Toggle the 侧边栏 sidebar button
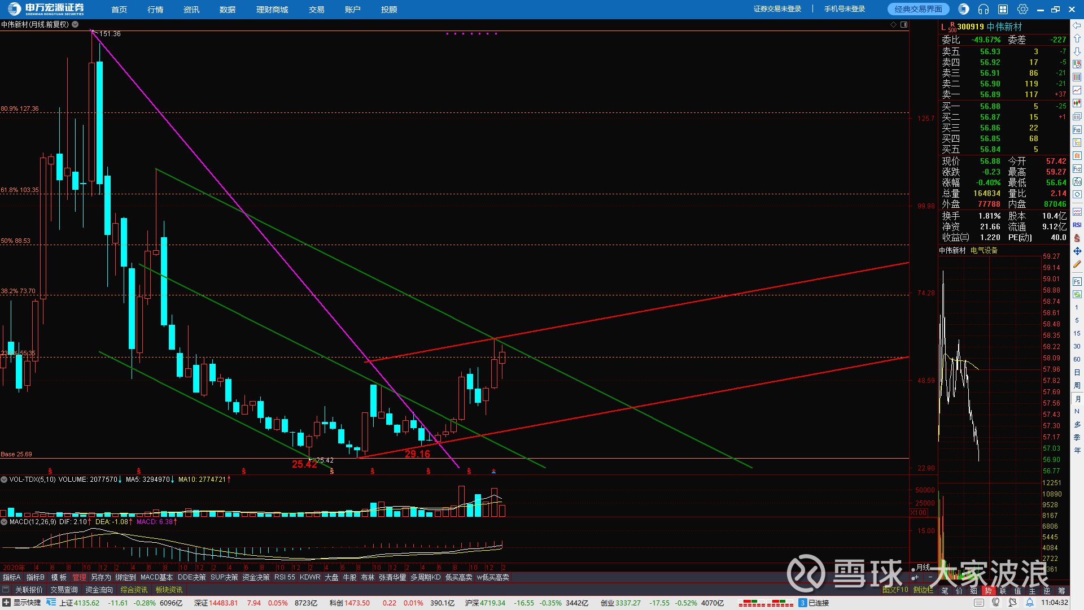 point(923,590)
